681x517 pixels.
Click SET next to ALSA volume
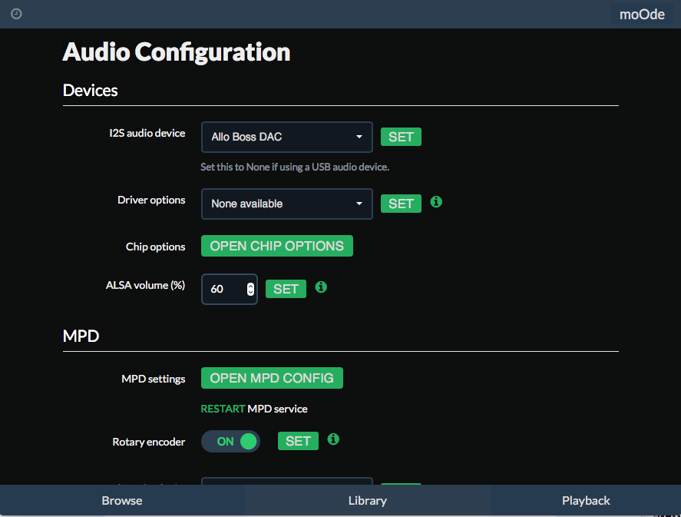[x=286, y=289]
